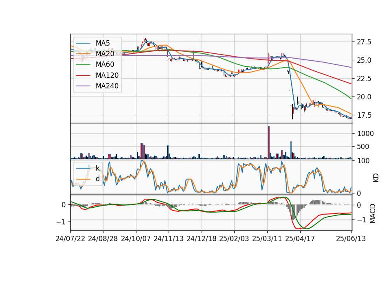The image size is (391, 281).
Task: Click the 22.5 price axis label
Action: click(x=364, y=79)
